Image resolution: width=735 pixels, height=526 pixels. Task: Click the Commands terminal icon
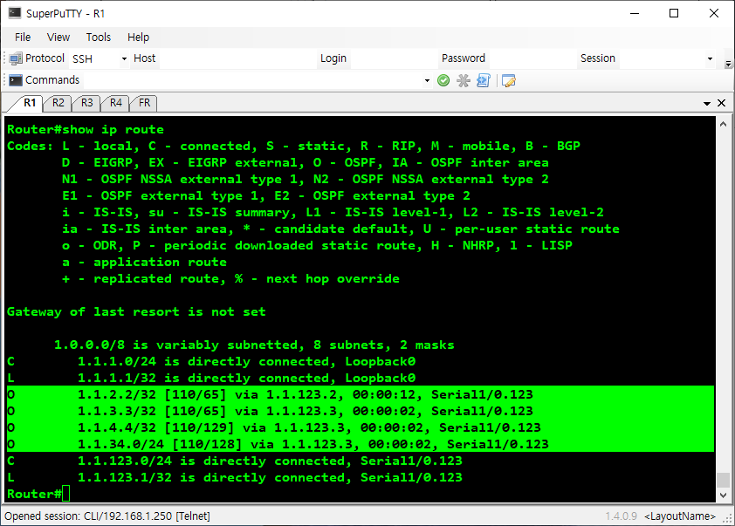[x=16, y=80]
